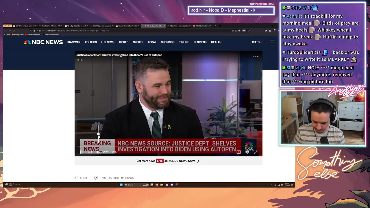This screenshot has height=208, width=370.
Task: Switch to Gulf states browser tab
Action: click(25, 26)
